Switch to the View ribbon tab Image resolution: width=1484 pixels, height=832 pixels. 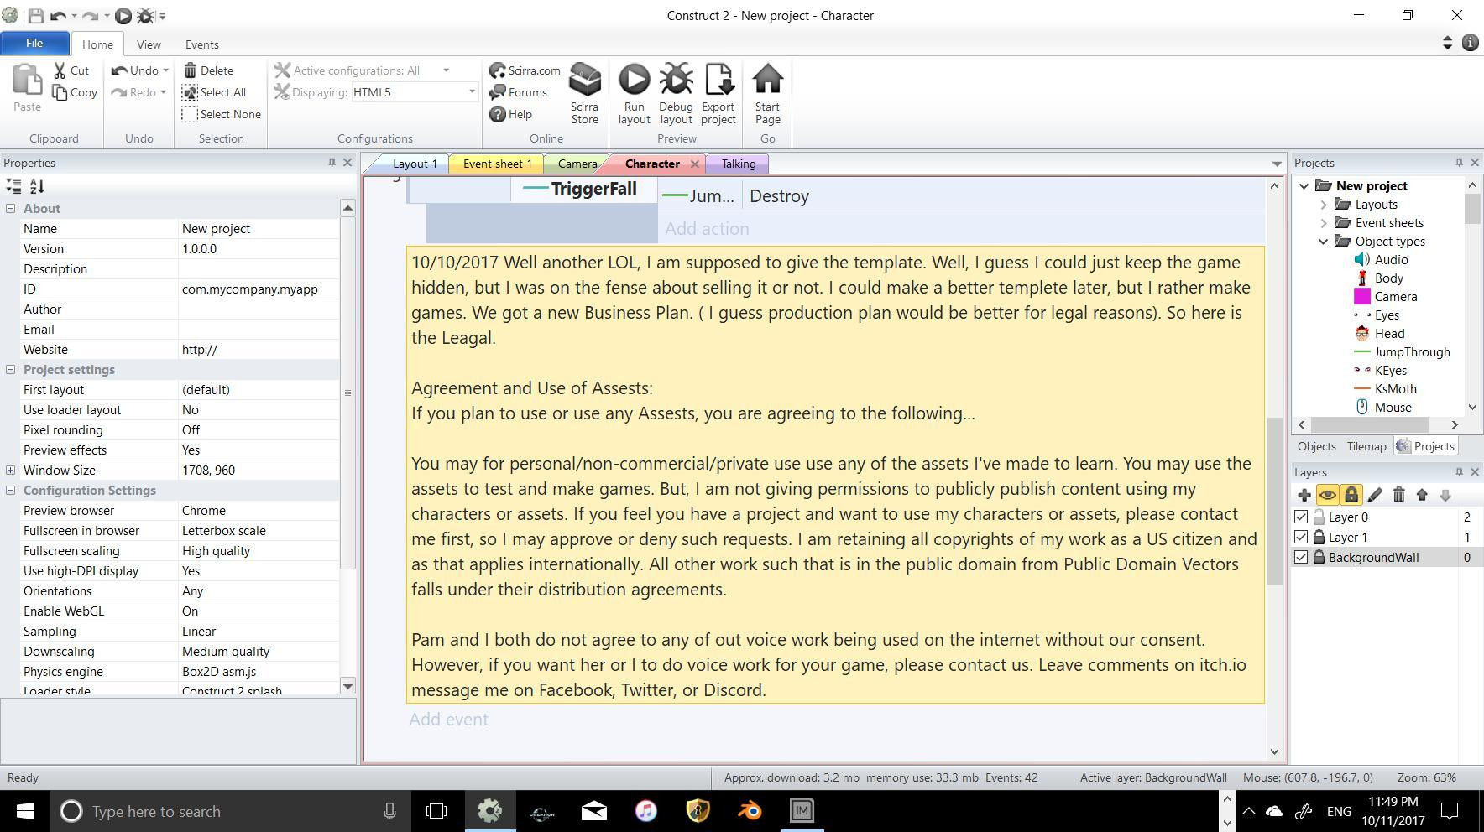click(x=149, y=44)
